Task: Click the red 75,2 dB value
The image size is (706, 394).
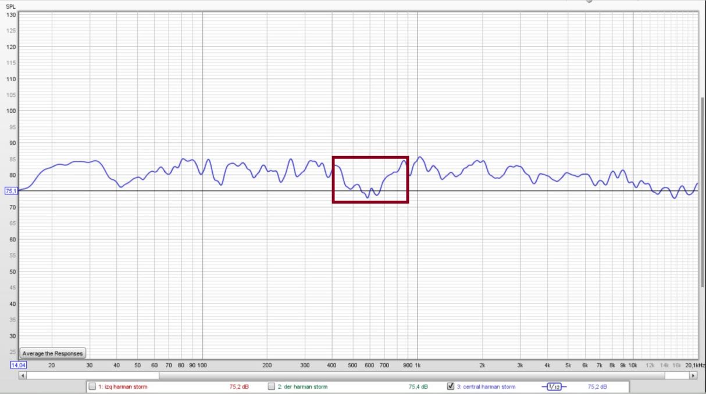Action: coord(239,387)
